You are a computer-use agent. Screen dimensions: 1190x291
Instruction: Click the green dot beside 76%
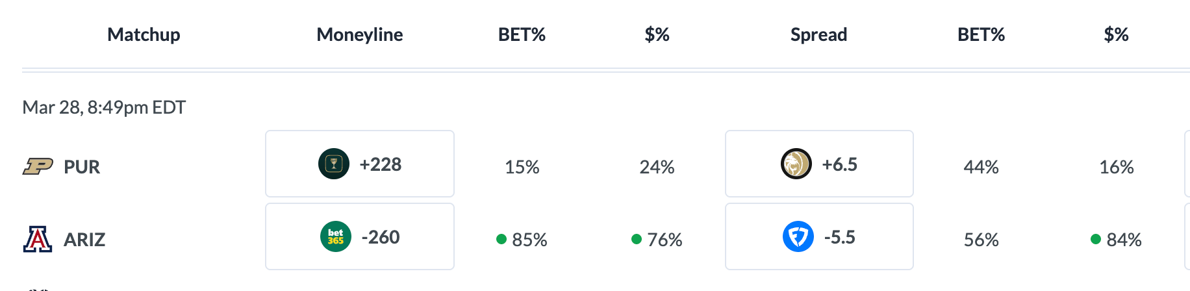637,239
